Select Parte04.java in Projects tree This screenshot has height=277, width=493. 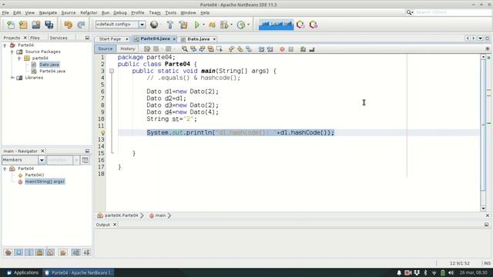click(52, 71)
